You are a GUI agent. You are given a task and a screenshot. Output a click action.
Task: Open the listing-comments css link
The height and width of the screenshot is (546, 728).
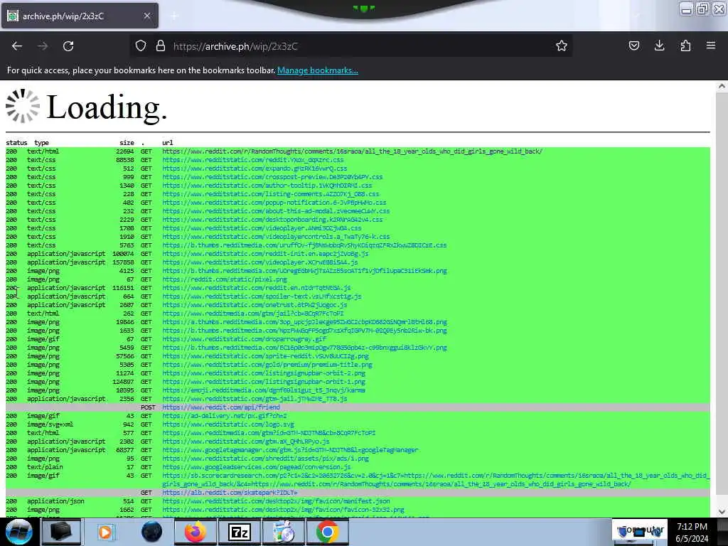click(271, 194)
